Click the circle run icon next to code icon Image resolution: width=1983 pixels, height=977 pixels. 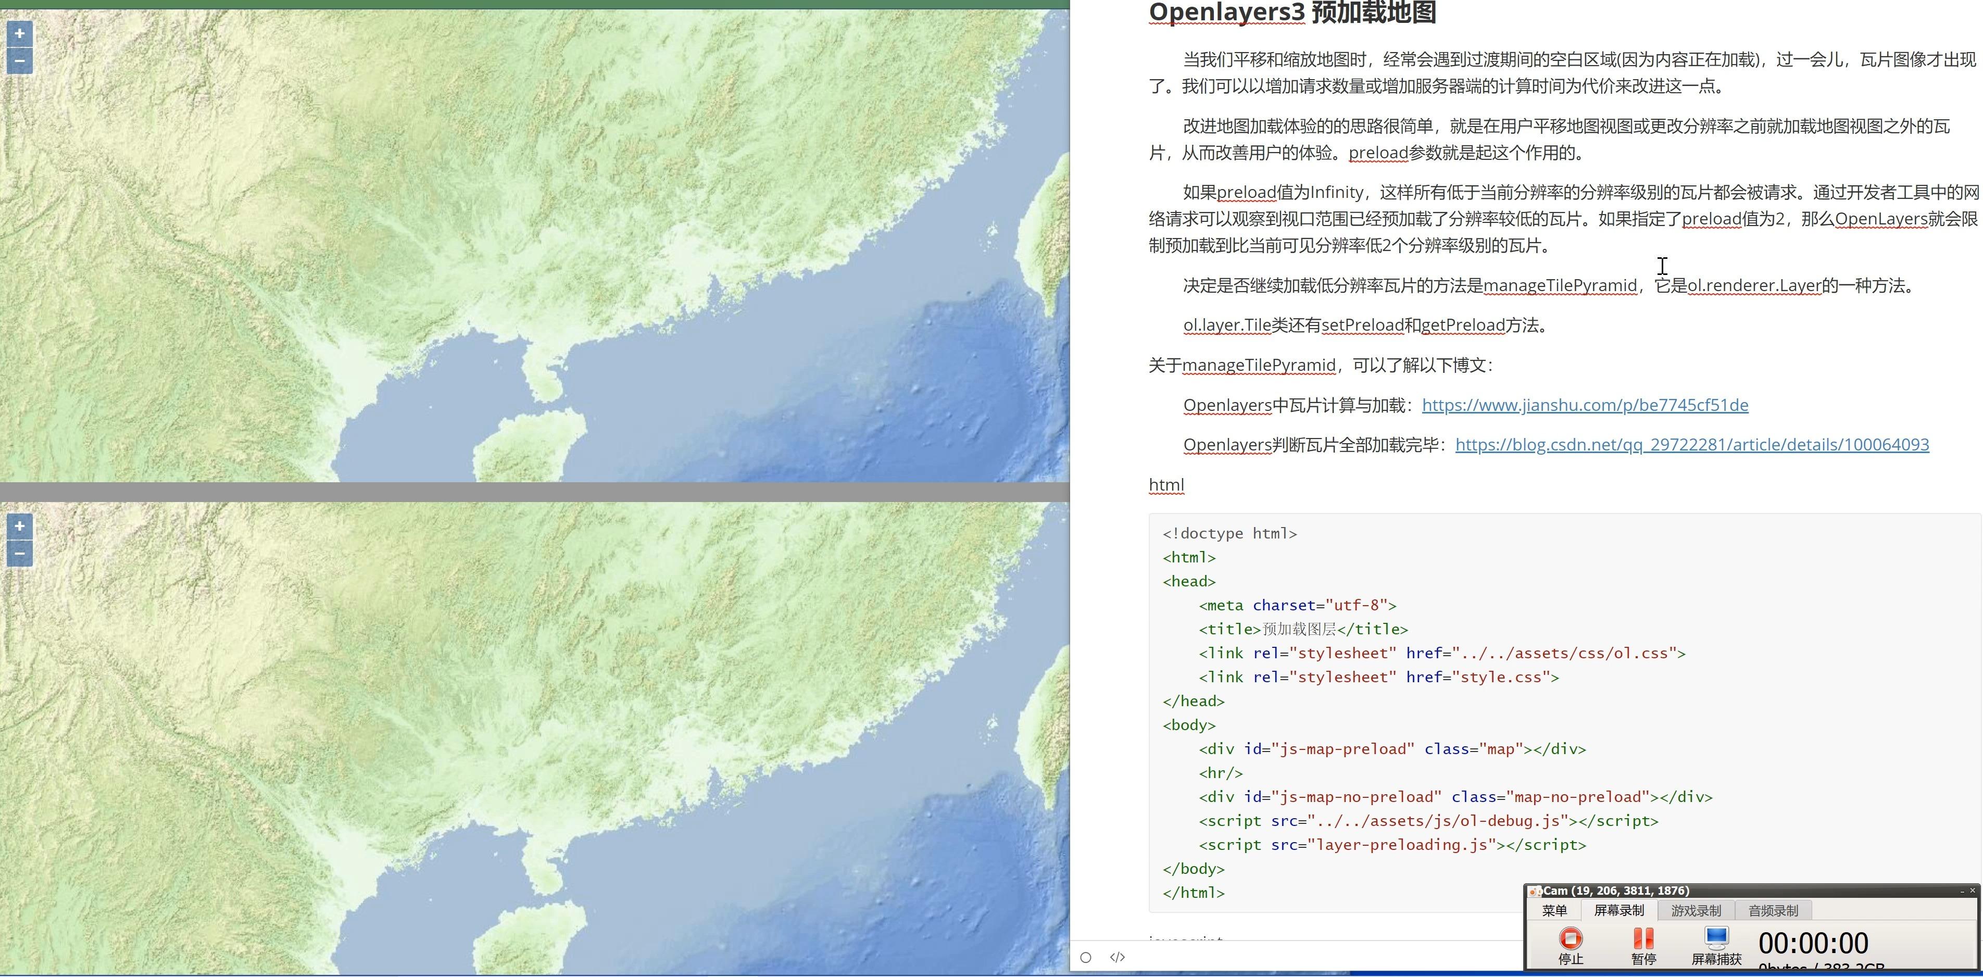coord(1086,957)
